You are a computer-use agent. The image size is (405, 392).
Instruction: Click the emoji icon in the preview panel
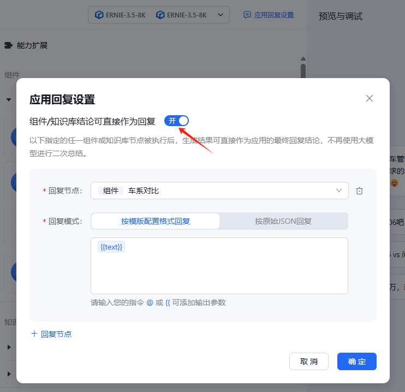(x=394, y=183)
